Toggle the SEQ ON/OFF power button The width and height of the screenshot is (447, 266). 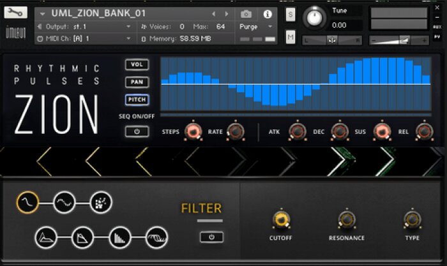[137, 131]
